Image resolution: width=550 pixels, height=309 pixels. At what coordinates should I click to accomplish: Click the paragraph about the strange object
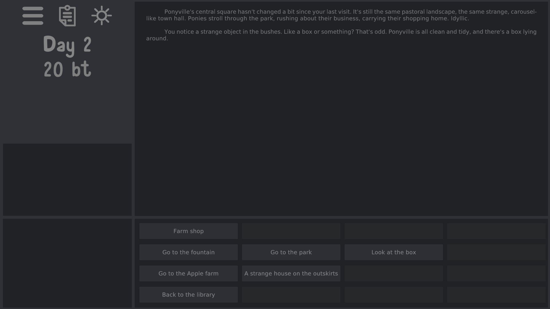(x=341, y=35)
